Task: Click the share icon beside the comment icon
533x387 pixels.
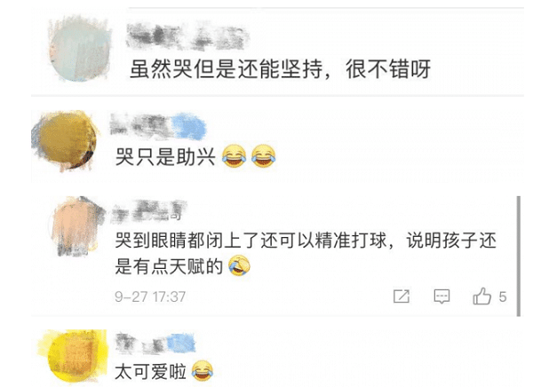Action: (x=402, y=296)
